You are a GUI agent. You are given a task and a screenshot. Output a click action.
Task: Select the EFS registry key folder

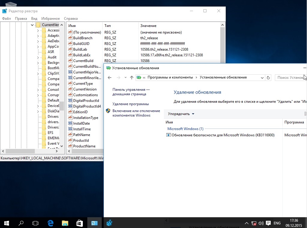pyautogui.click(x=48, y=133)
